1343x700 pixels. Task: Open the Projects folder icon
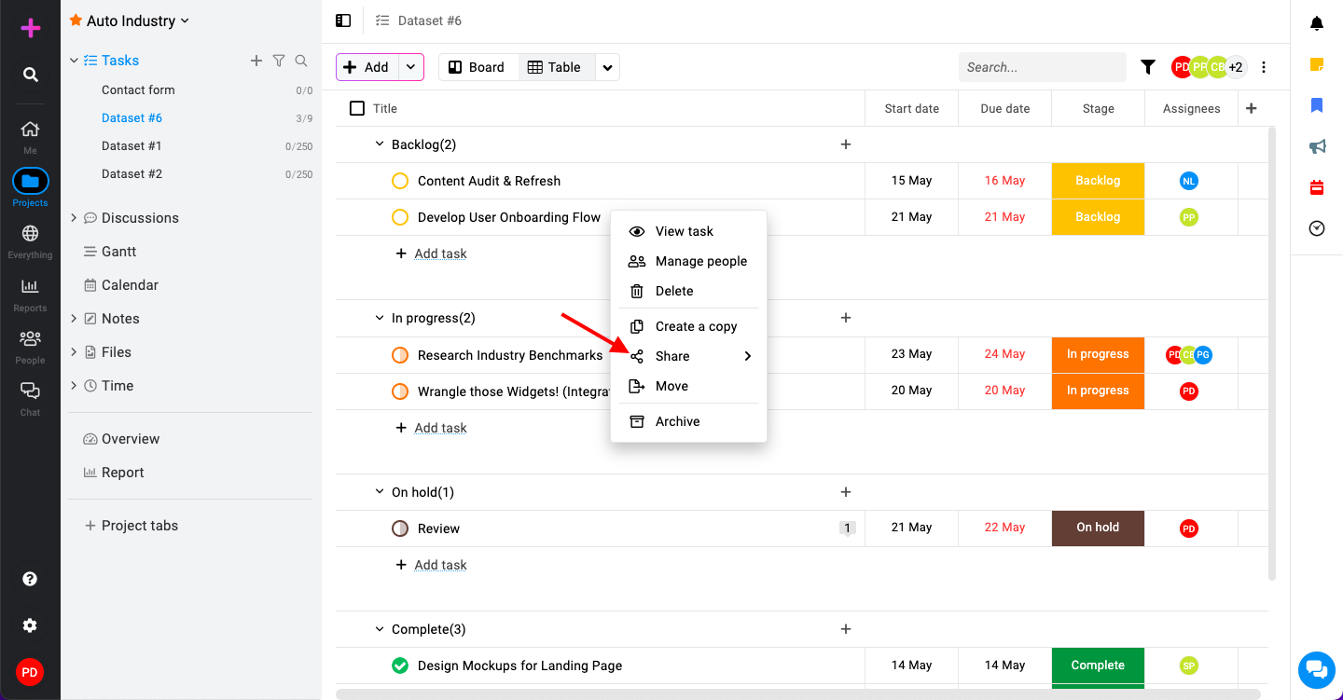click(30, 181)
